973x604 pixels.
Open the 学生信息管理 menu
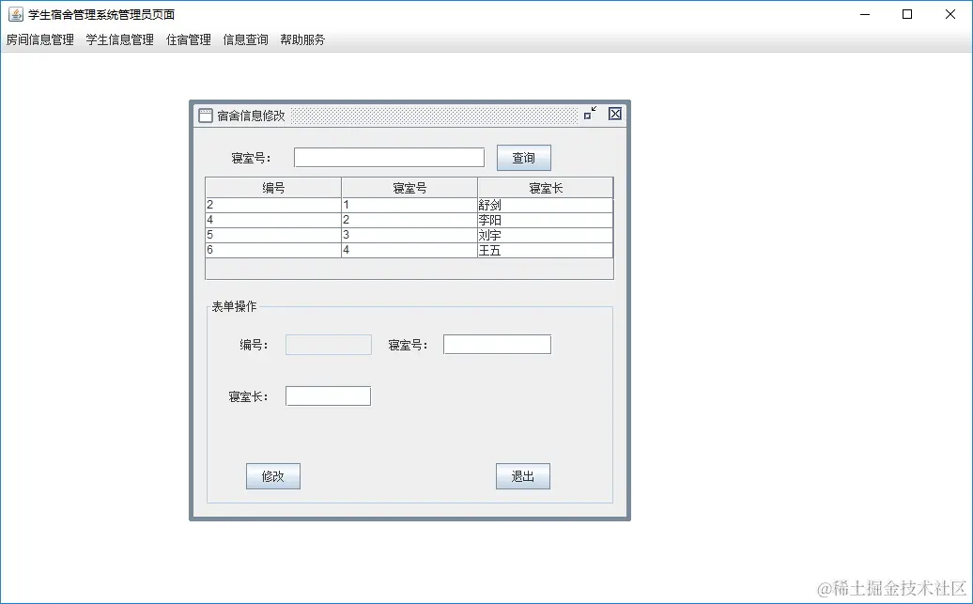point(118,39)
